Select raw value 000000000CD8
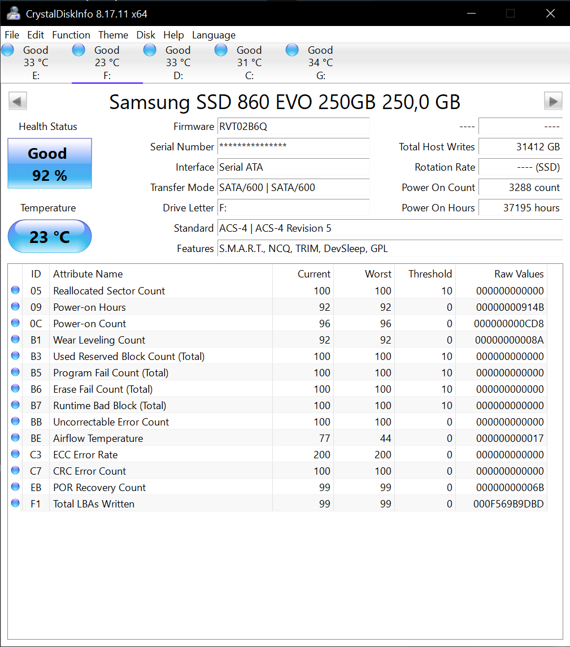The image size is (570, 647). pos(509,323)
